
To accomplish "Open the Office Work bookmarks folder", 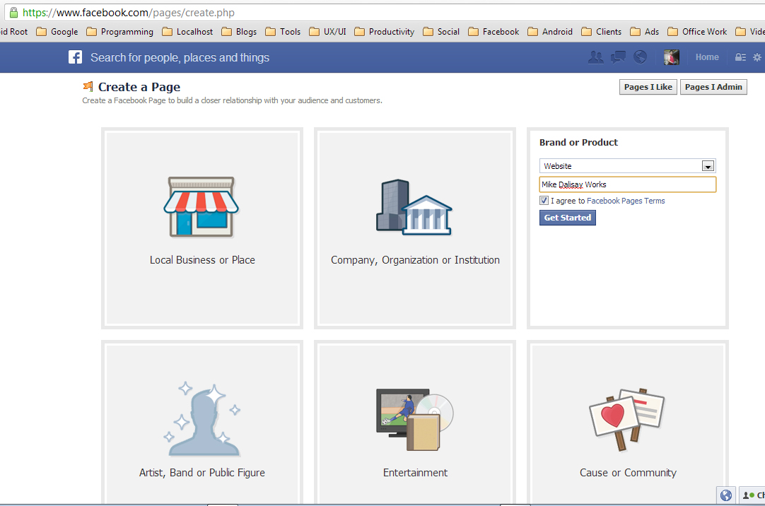I will point(698,32).
